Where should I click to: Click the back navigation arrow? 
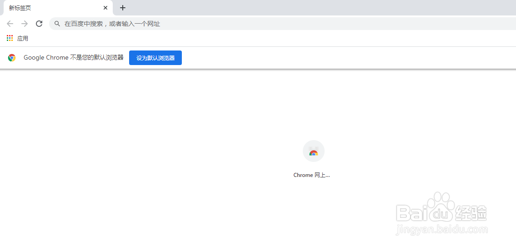click(x=10, y=24)
